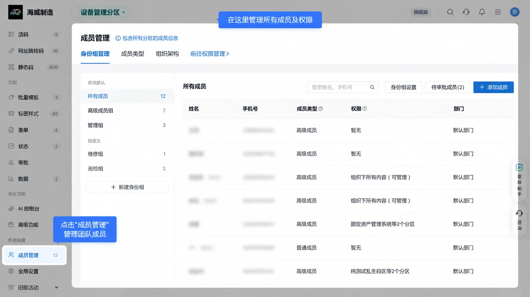Viewport: 530px width, 297px height.
Task: Click the 添加成员 button
Action: pos(494,87)
